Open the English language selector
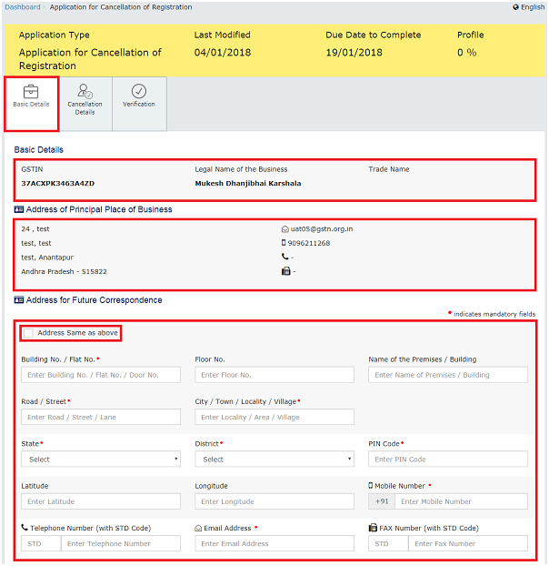Viewport: 549px width, 566px height. [x=529, y=7]
